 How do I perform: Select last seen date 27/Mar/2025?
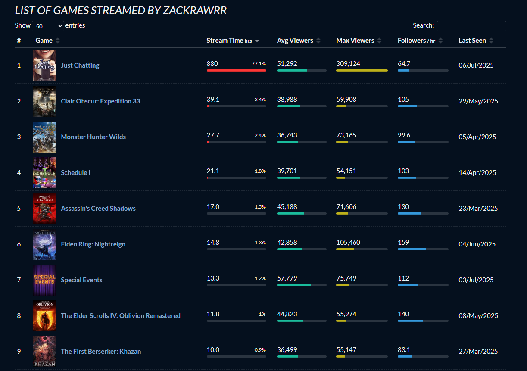(478, 352)
